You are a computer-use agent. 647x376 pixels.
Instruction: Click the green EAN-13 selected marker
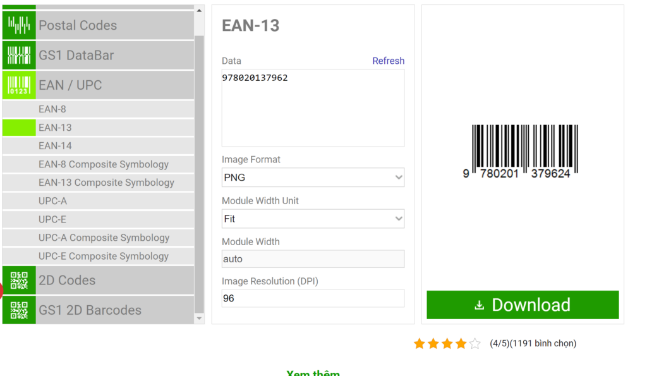tap(19, 128)
